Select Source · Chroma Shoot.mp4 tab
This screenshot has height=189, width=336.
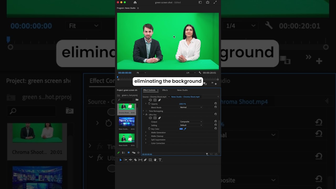(x=154, y=97)
